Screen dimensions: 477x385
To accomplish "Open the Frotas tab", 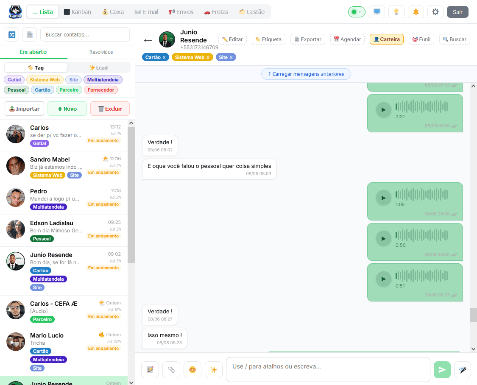I will pyautogui.click(x=216, y=12).
